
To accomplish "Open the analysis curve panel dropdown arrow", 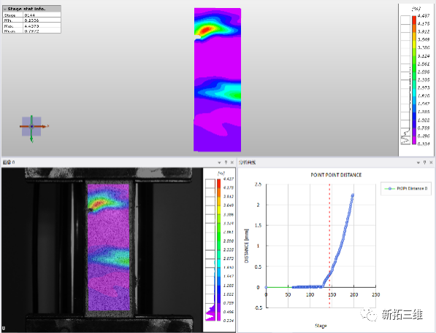I will 418,162.
